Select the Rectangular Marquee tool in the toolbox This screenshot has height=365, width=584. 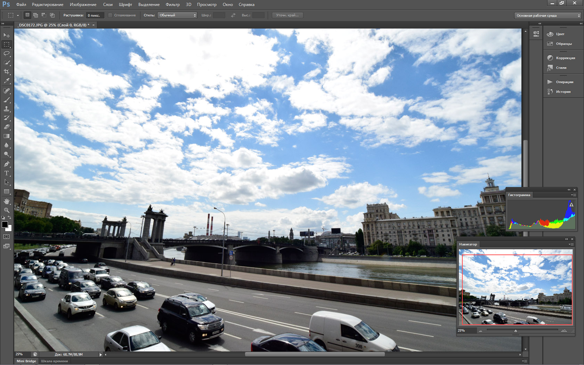point(7,44)
